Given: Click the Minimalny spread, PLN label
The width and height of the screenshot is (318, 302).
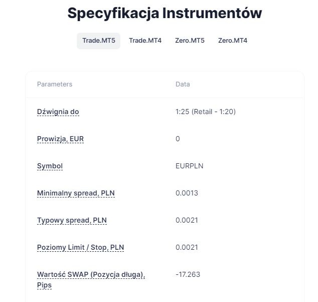Looking at the screenshot, I should 76,193.
